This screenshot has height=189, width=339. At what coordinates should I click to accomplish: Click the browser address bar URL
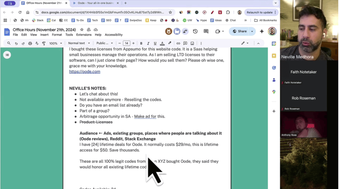(102, 12)
